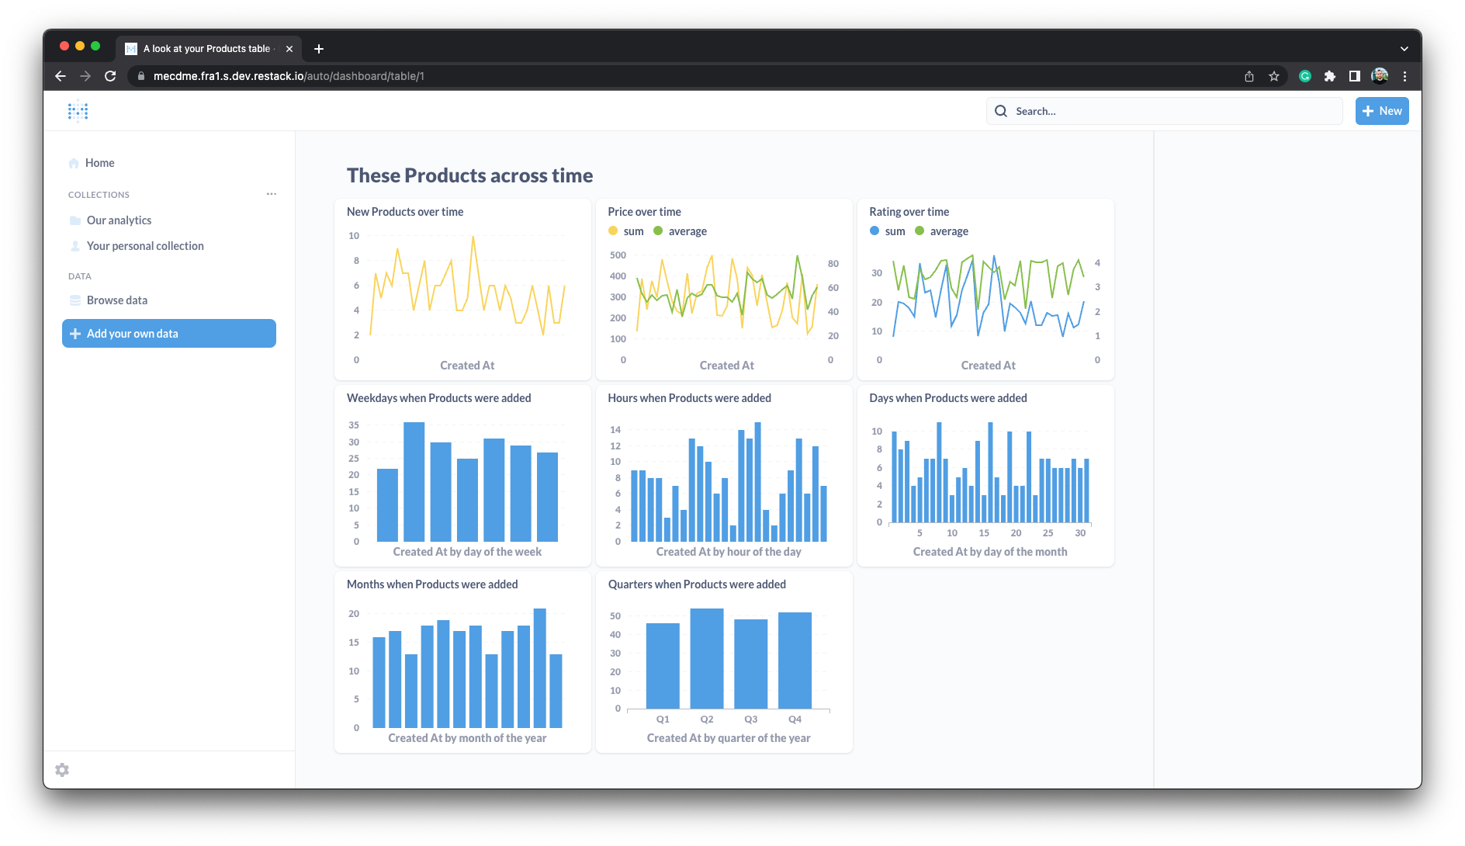Click the blue sum swatch in Rating legend
Viewport: 1465px width, 846px height.
pos(874,231)
